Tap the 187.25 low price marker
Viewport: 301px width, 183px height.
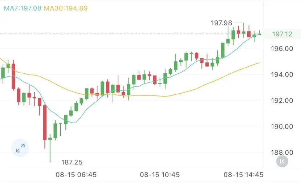tap(72, 162)
